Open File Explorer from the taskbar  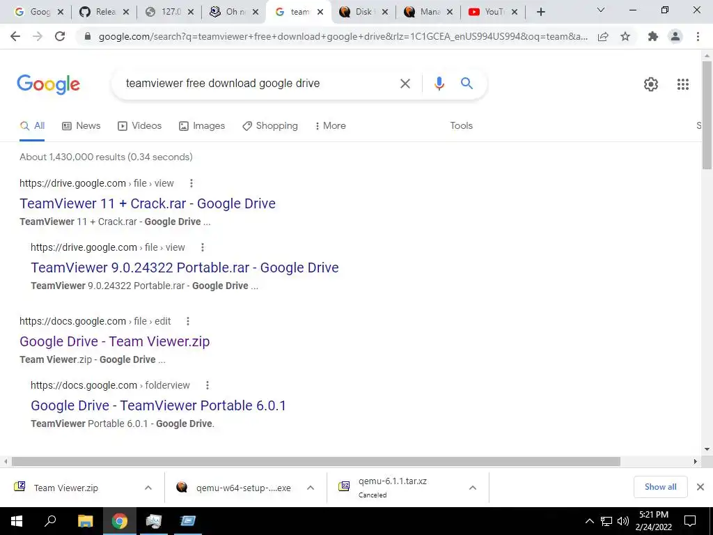click(85, 521)
